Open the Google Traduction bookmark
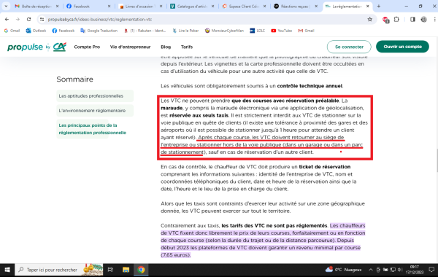Screen dimensions: 438x277 pyautogui.click(x=99, y=31)
